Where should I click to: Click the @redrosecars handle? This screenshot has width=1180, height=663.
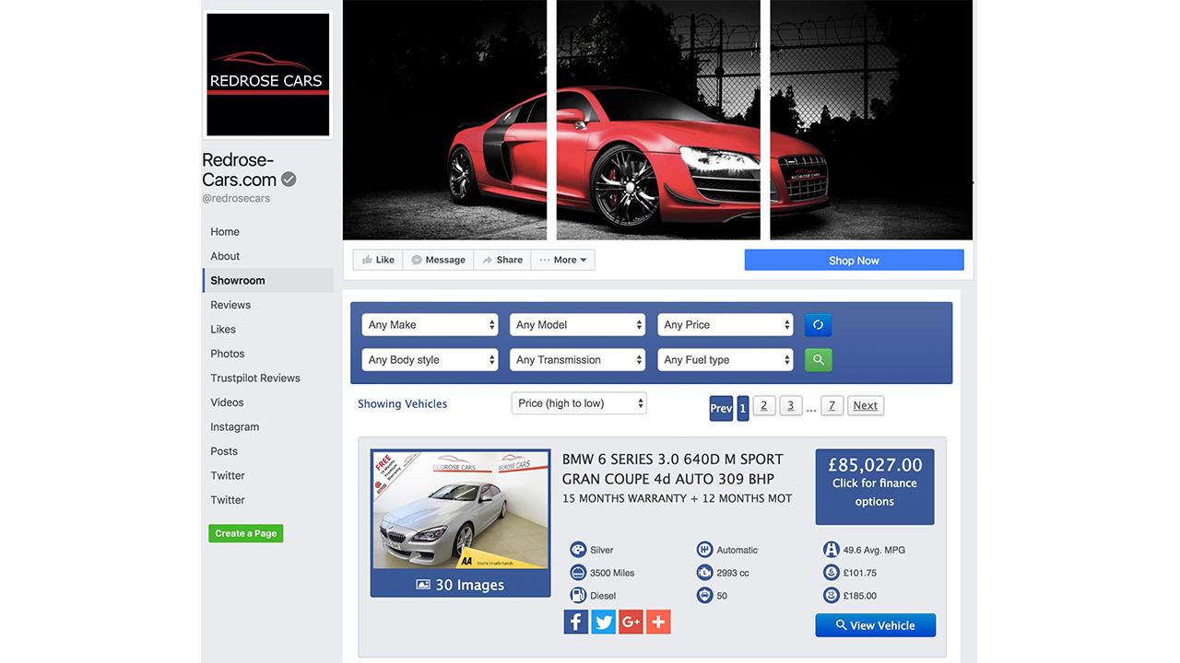click(x=236, y=198)
